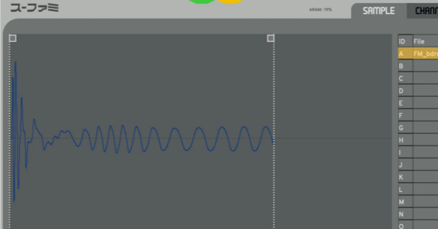Select sample slot D
438x229 pixels.
coord(418,91)
